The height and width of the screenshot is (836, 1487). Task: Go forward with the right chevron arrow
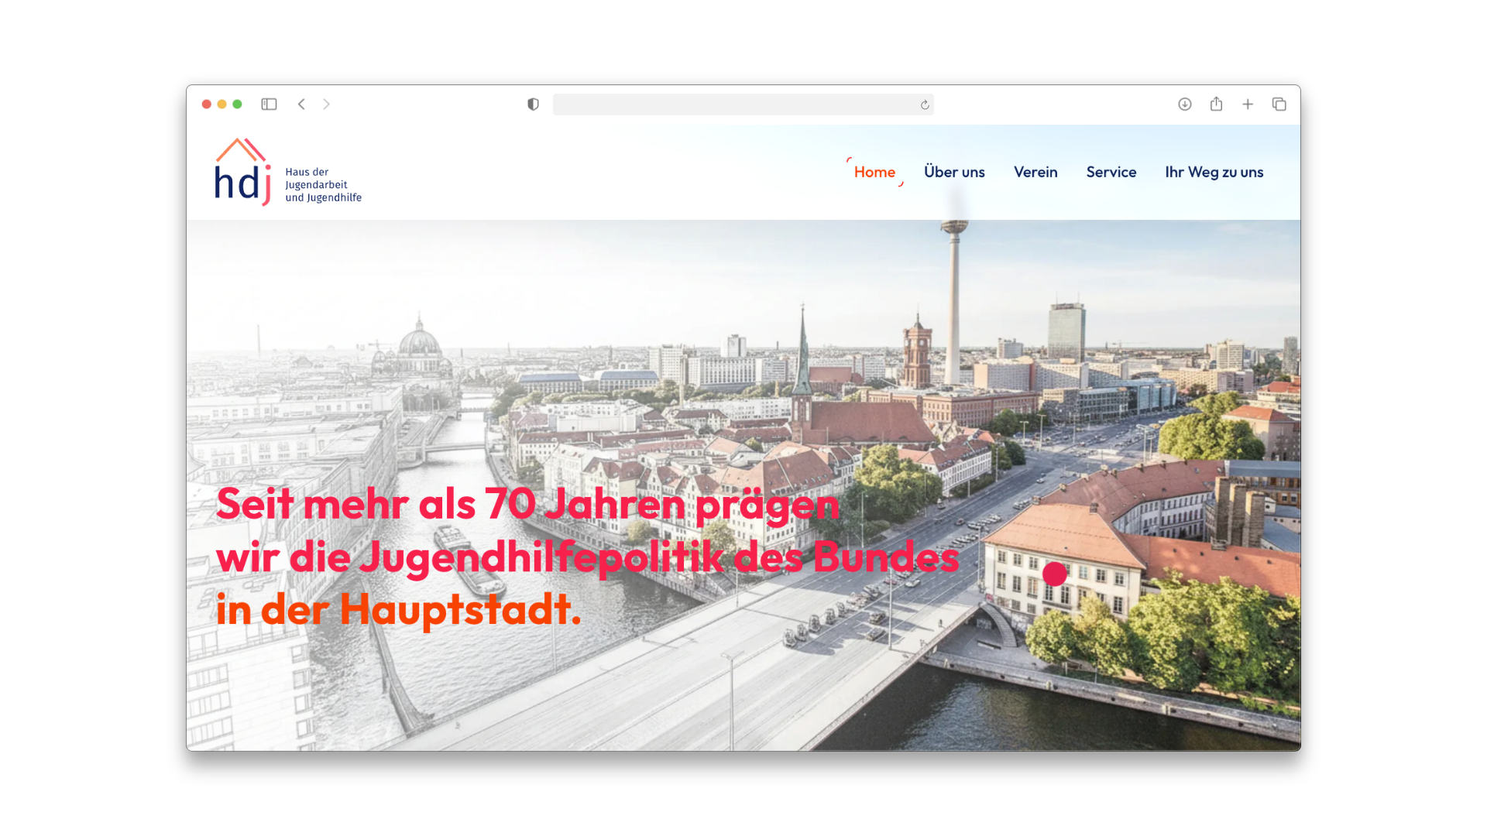coord(326,104)
